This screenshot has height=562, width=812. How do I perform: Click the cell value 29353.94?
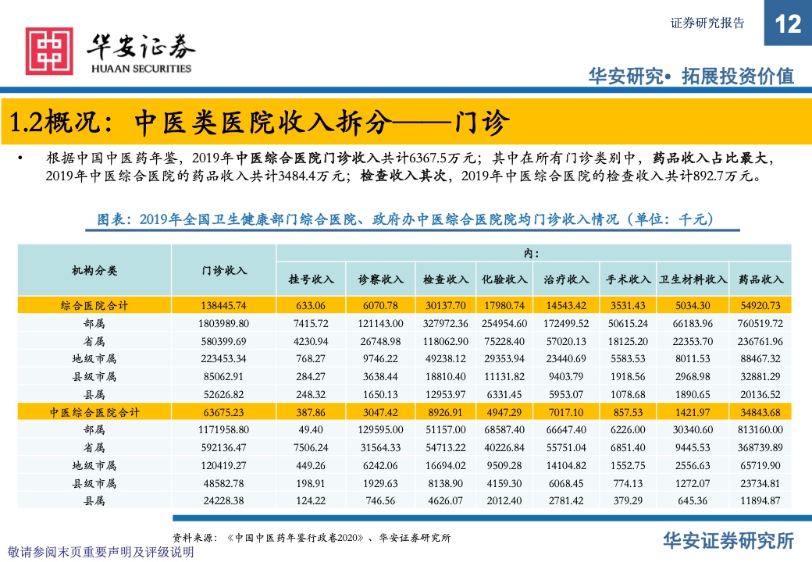click(x=504, y=358)
